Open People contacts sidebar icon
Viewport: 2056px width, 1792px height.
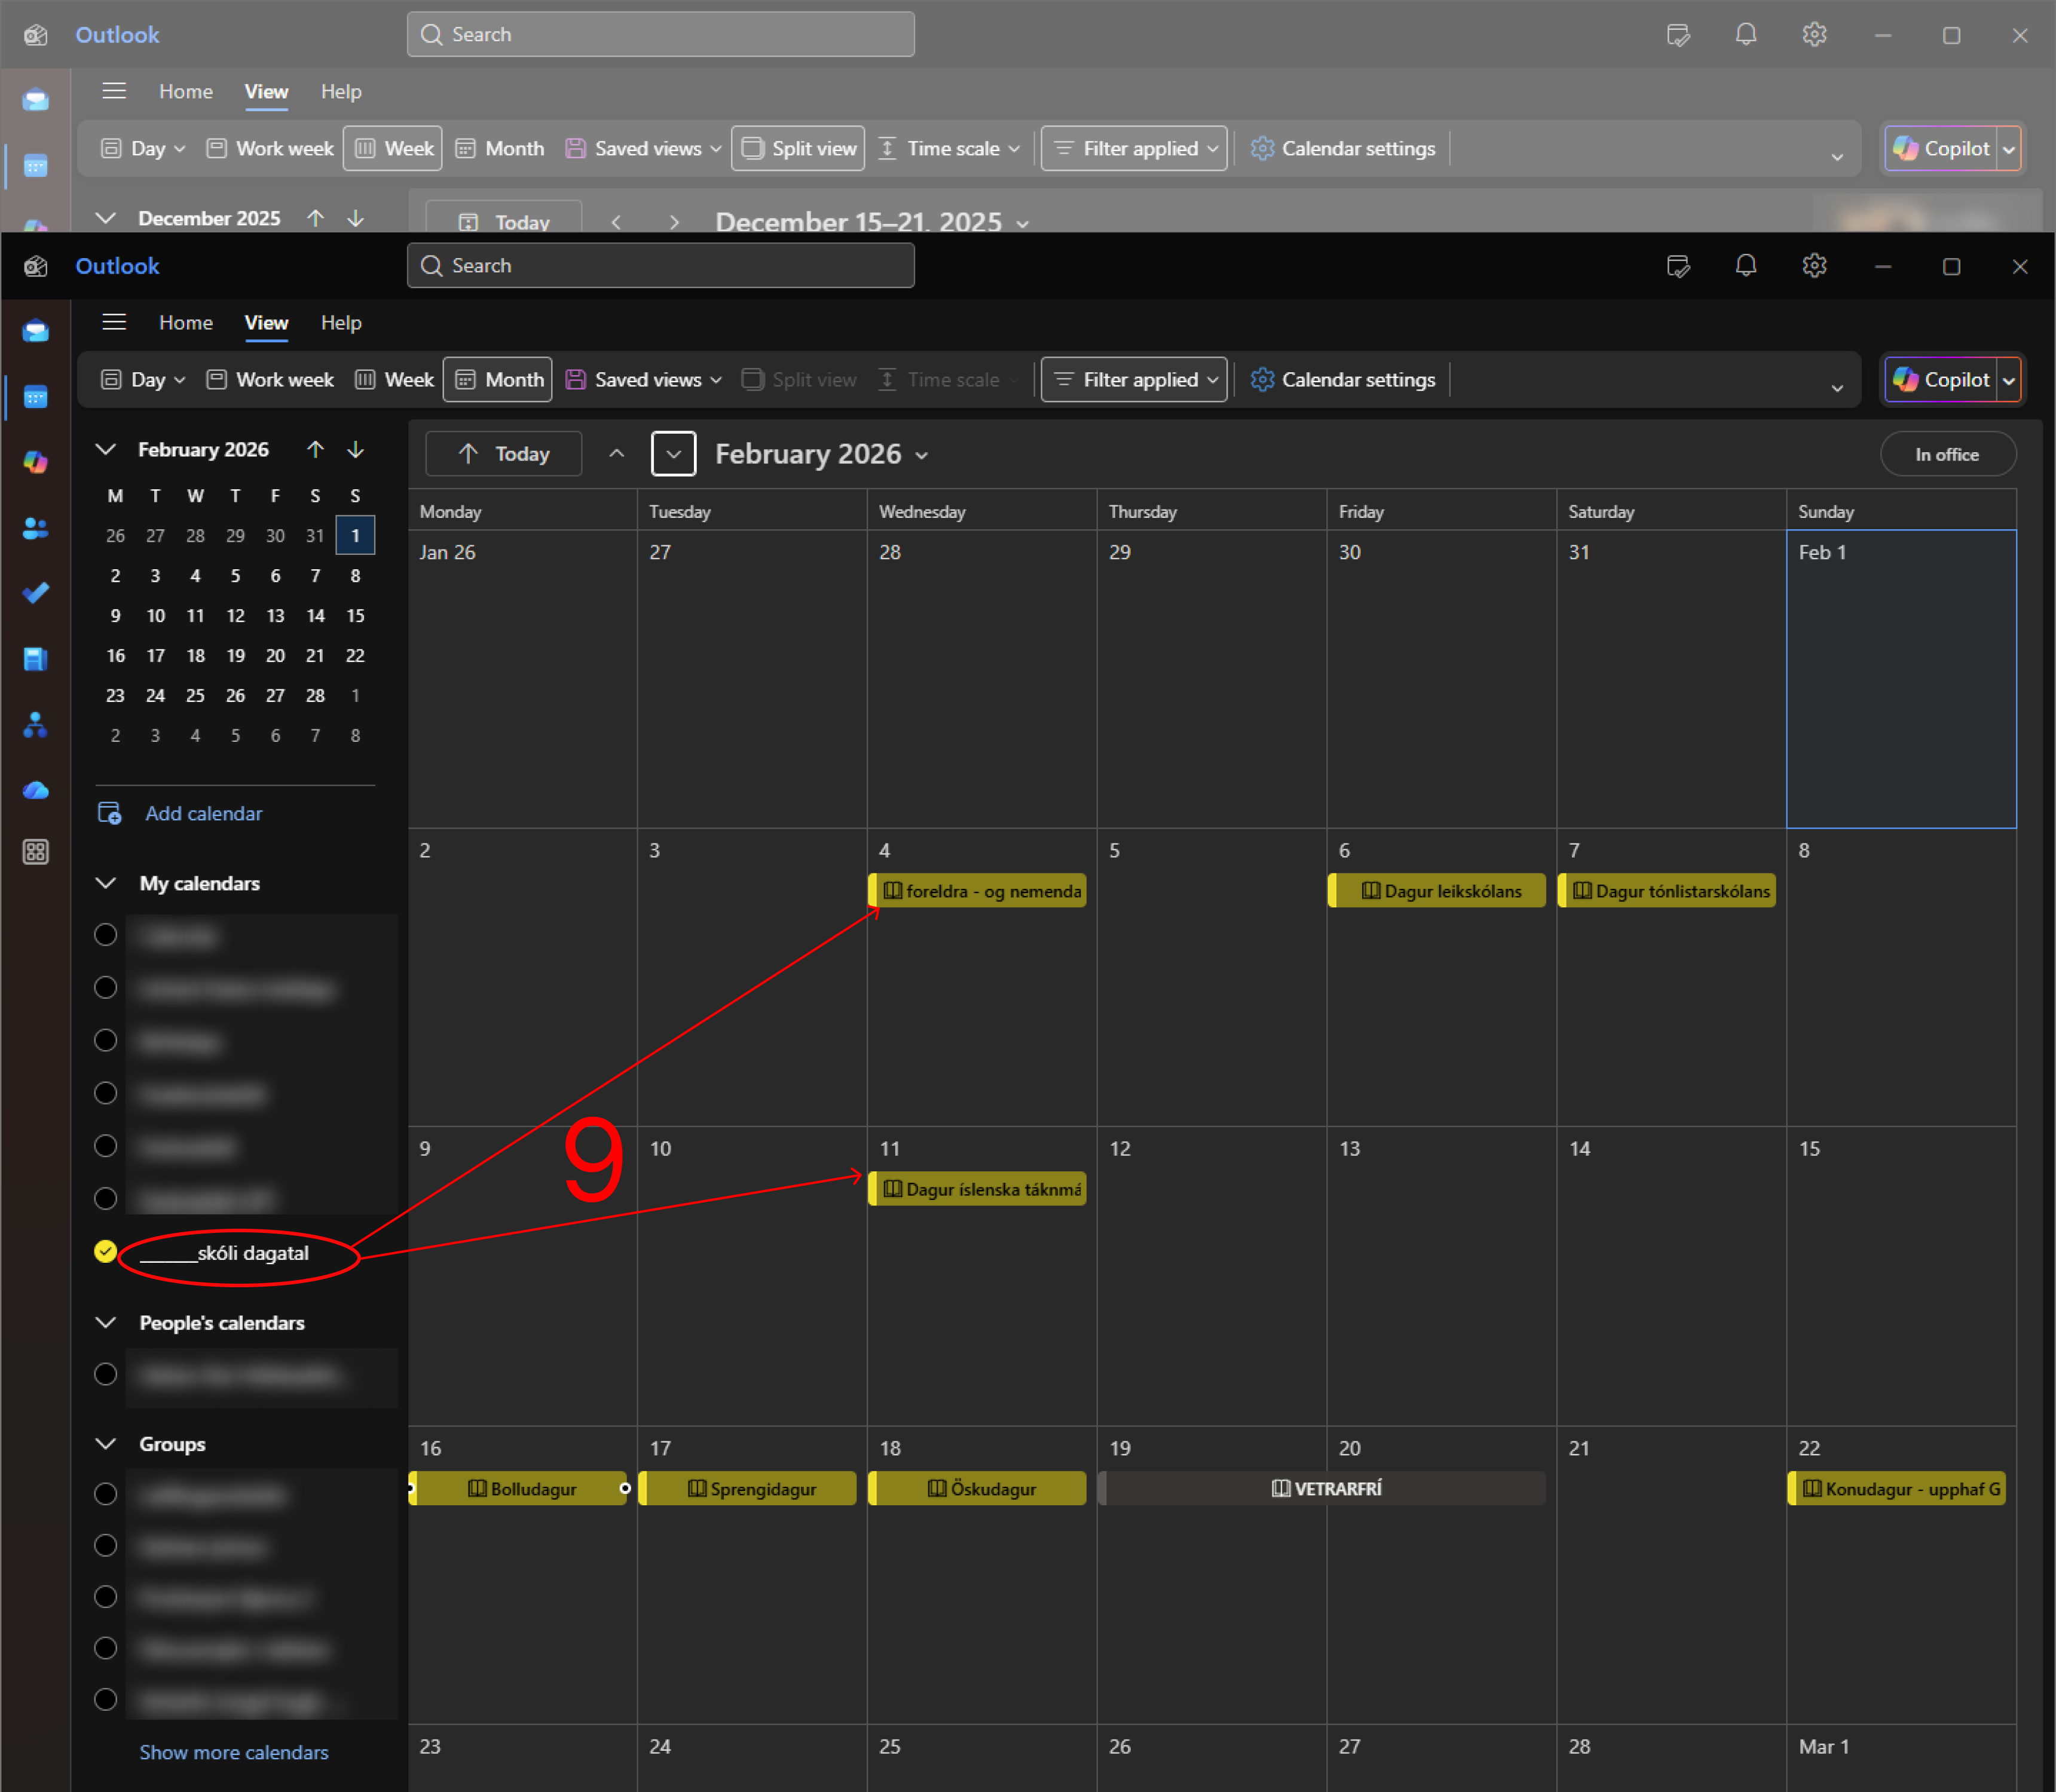(36, 528)
